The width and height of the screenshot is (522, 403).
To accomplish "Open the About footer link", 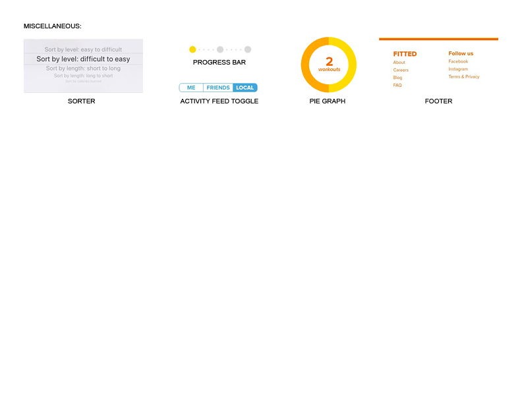I will [399, 63].
